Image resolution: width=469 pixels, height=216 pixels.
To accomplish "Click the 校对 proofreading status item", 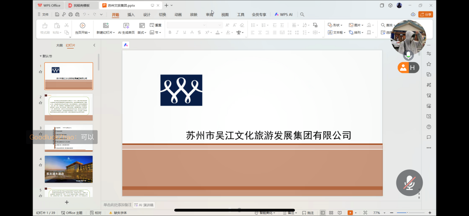I will (96, 213).
